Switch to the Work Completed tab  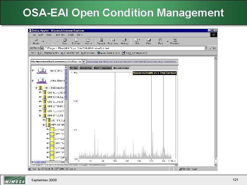pyautogui.click(x=103, y=68)
